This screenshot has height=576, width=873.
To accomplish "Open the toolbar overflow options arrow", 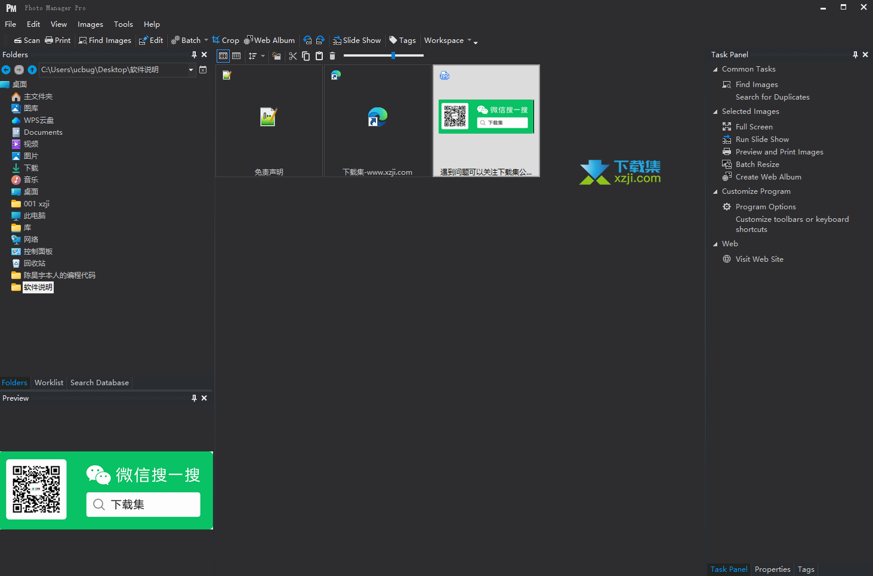I will pos(476,42).
